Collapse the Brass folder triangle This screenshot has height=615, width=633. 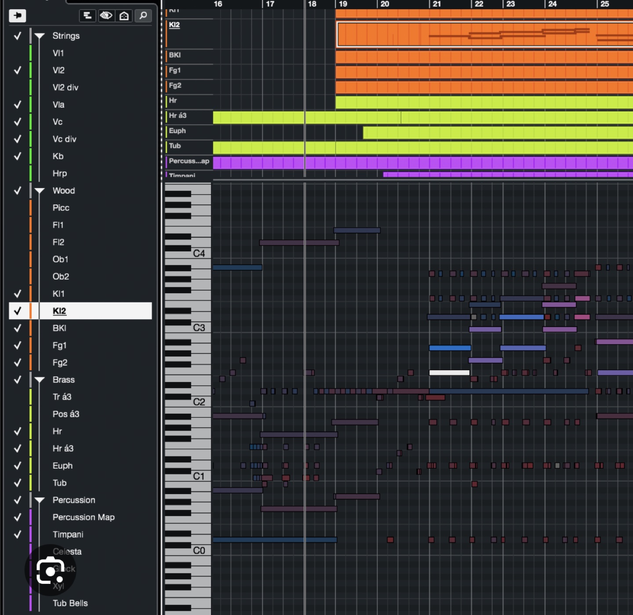(x=40, y=379)
